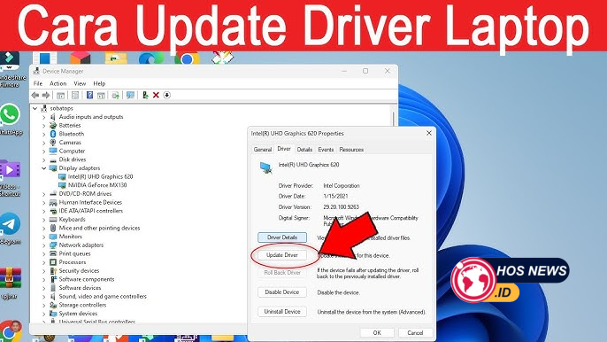
Task: Select DVD/CD-ROM drives row
Action: click(x=85, y=194)
